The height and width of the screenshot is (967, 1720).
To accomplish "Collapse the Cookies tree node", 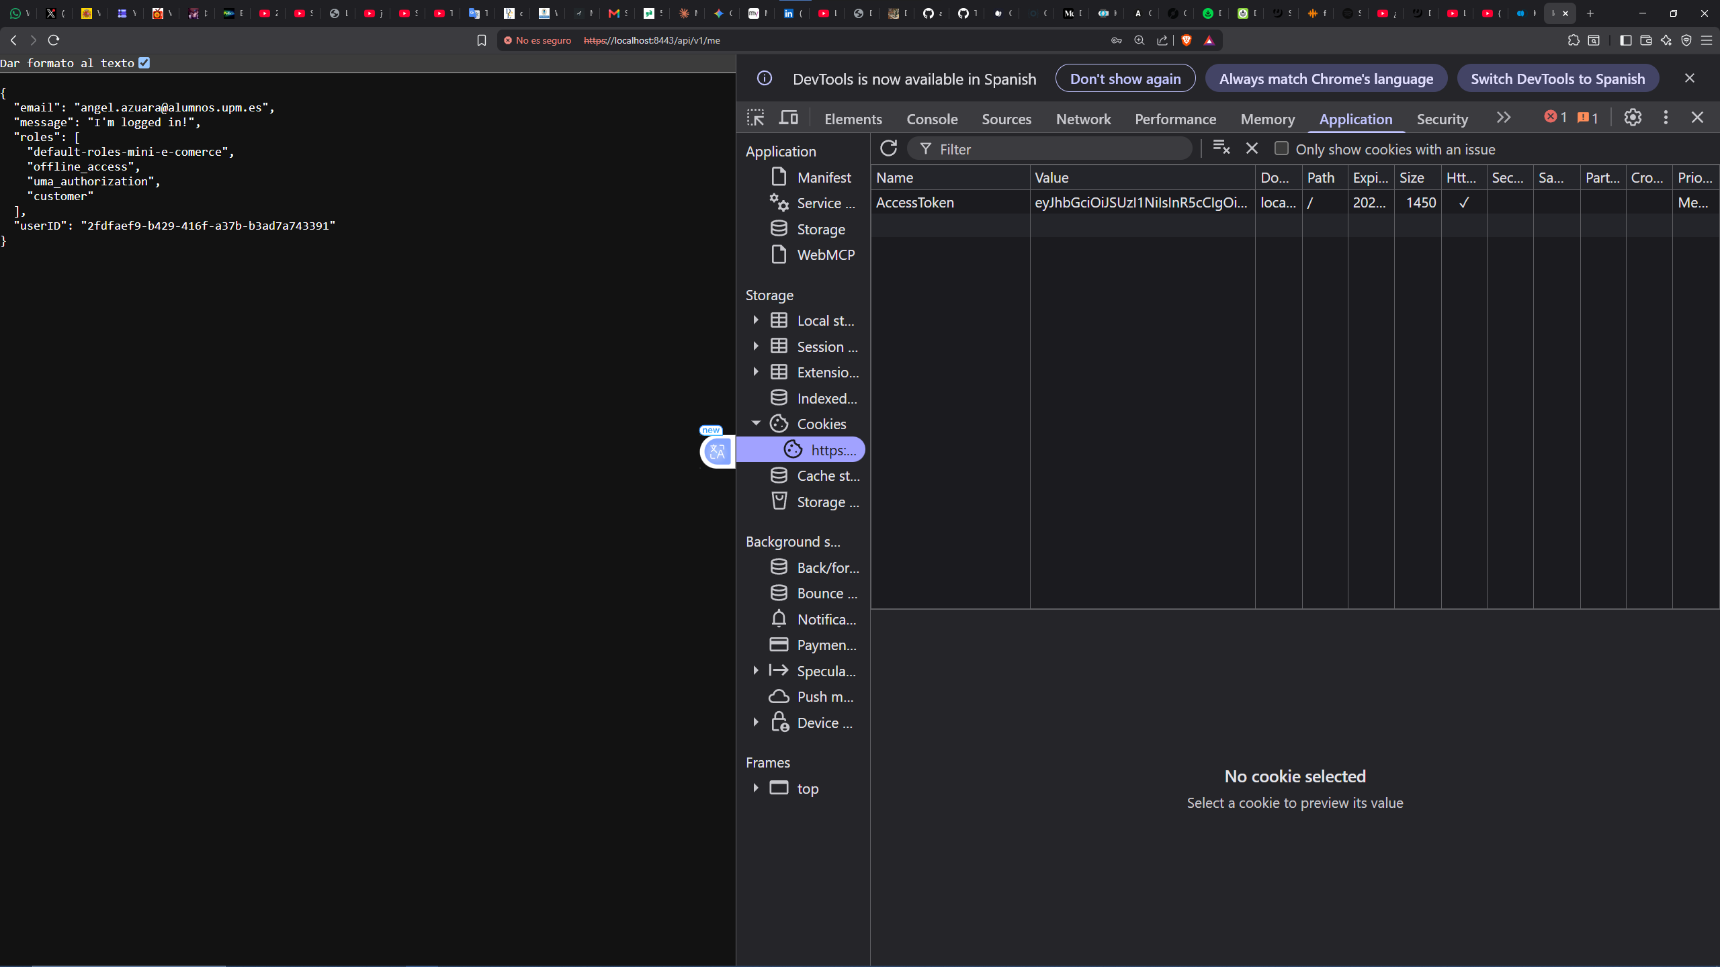I will click(x=756, y=423).
